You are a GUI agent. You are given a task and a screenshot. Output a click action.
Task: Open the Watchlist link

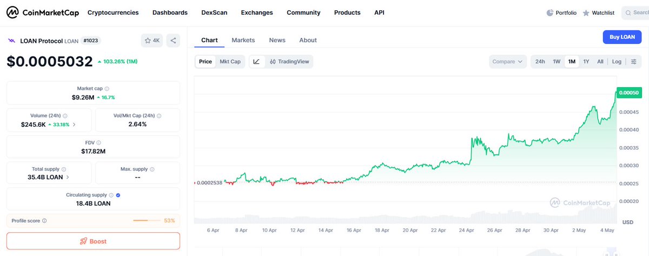[599, 12]
